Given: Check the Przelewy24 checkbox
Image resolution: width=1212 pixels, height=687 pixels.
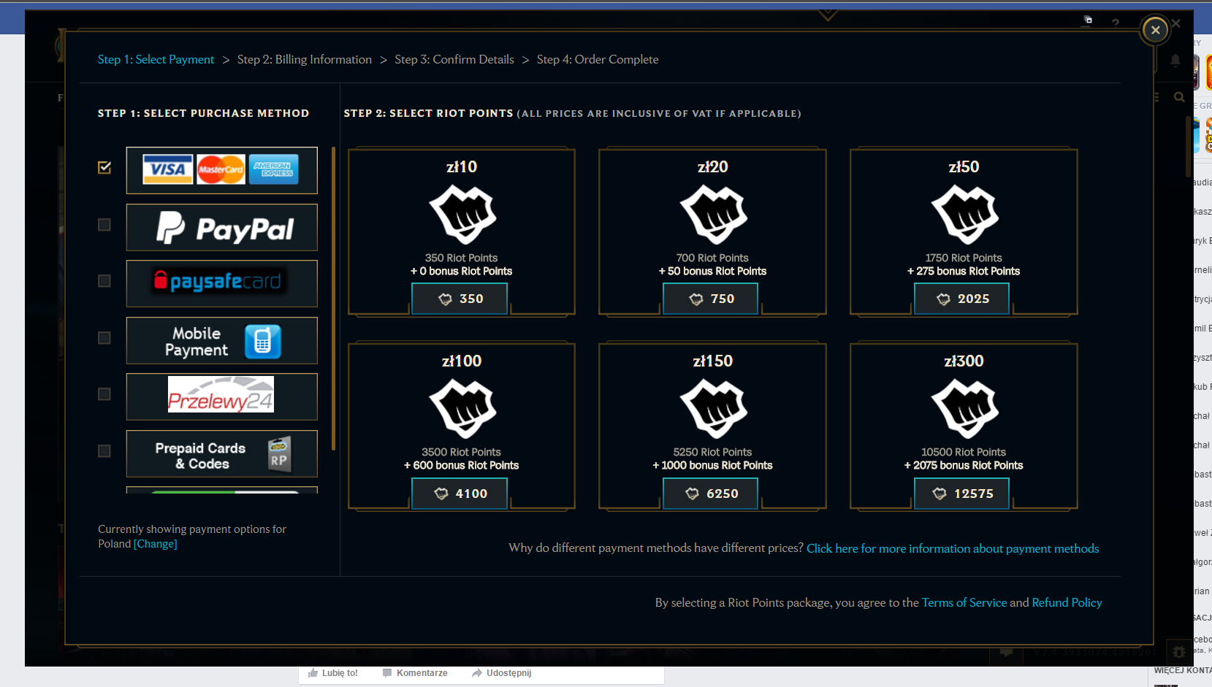Looking at the screenshot, I should point(104,394).
